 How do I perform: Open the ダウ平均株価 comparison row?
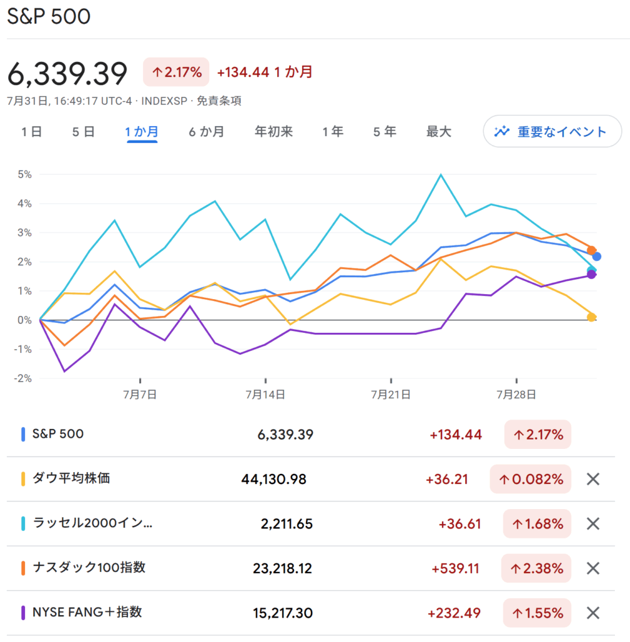point(311,479)
